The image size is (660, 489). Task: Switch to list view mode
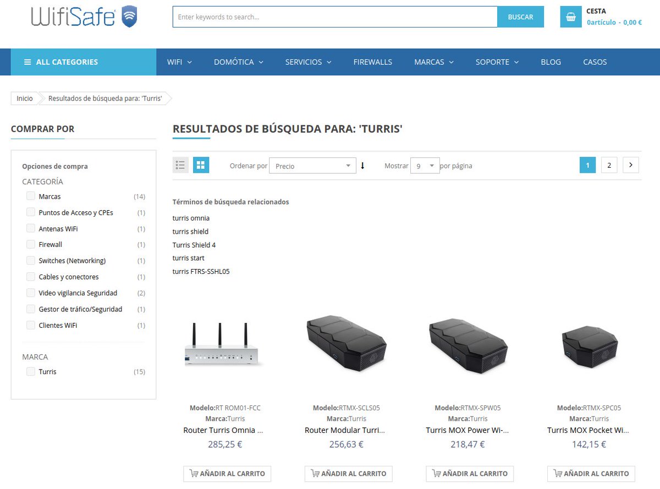(180, 165)
